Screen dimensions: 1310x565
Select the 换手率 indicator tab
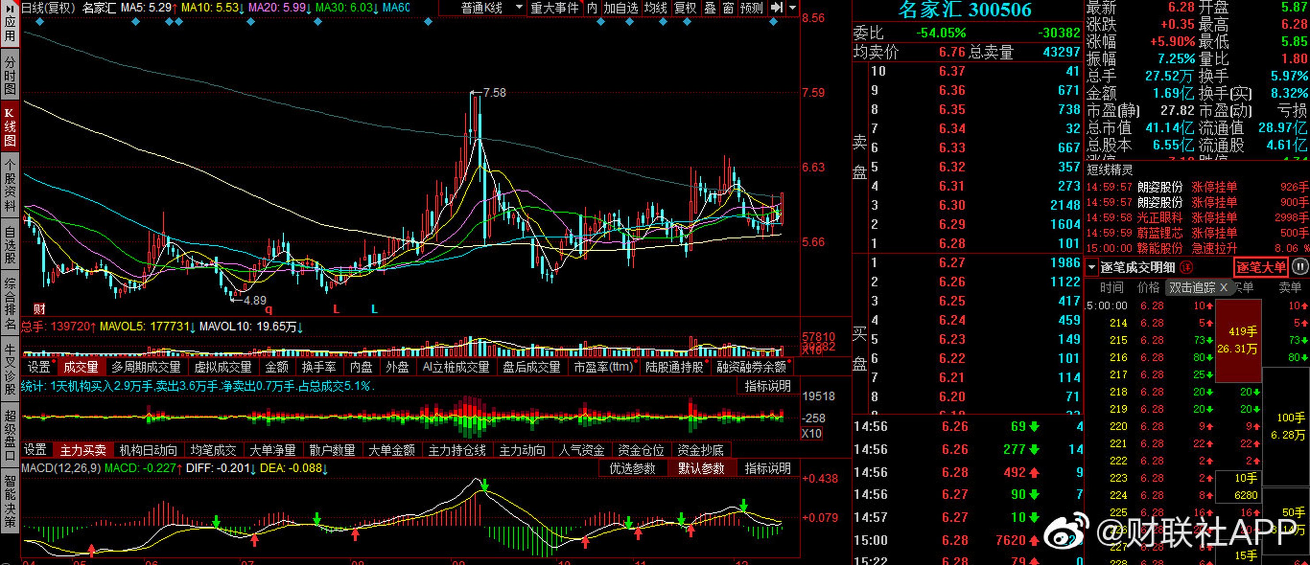click(319, 367)
